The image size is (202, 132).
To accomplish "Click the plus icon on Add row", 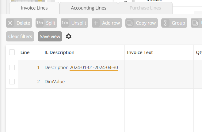I will point(96,23).
